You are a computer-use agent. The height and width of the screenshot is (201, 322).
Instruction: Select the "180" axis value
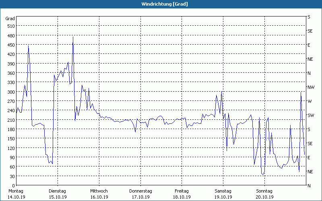11,129
